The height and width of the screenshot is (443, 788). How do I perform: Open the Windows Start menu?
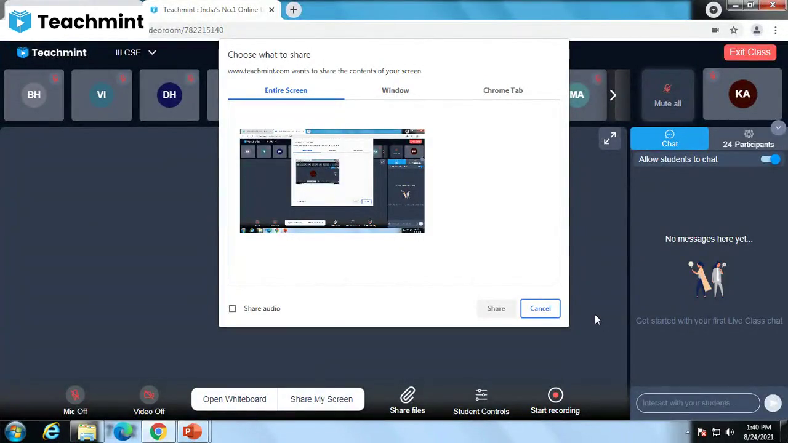click(15, 432)
